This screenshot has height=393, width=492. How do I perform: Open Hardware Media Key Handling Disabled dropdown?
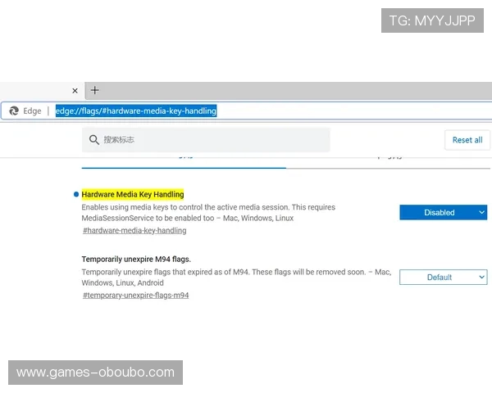tap(443, 212)
